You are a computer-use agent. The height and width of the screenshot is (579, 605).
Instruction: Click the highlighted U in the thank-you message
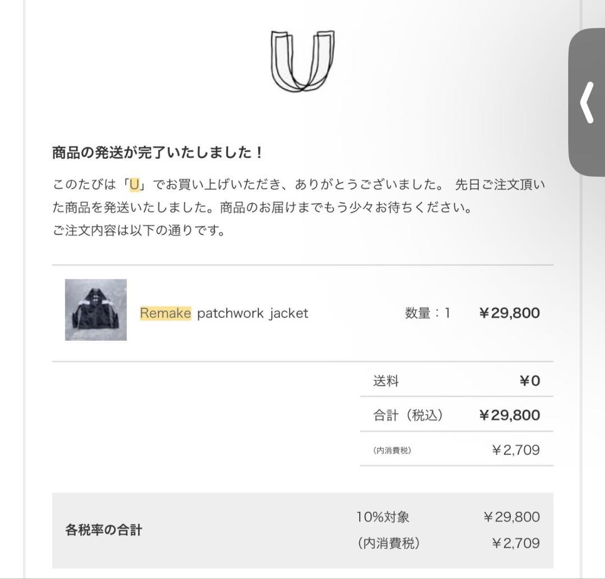coord(134,184)
